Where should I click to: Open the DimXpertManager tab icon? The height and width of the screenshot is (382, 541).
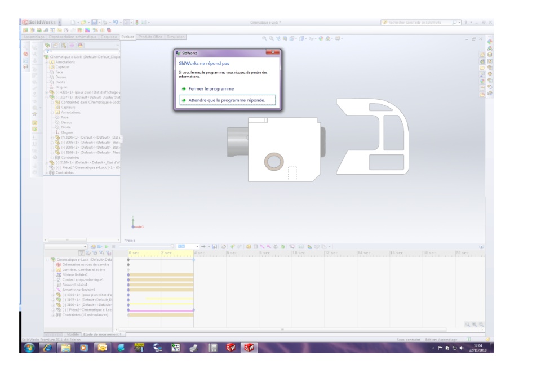pos(72,46)
